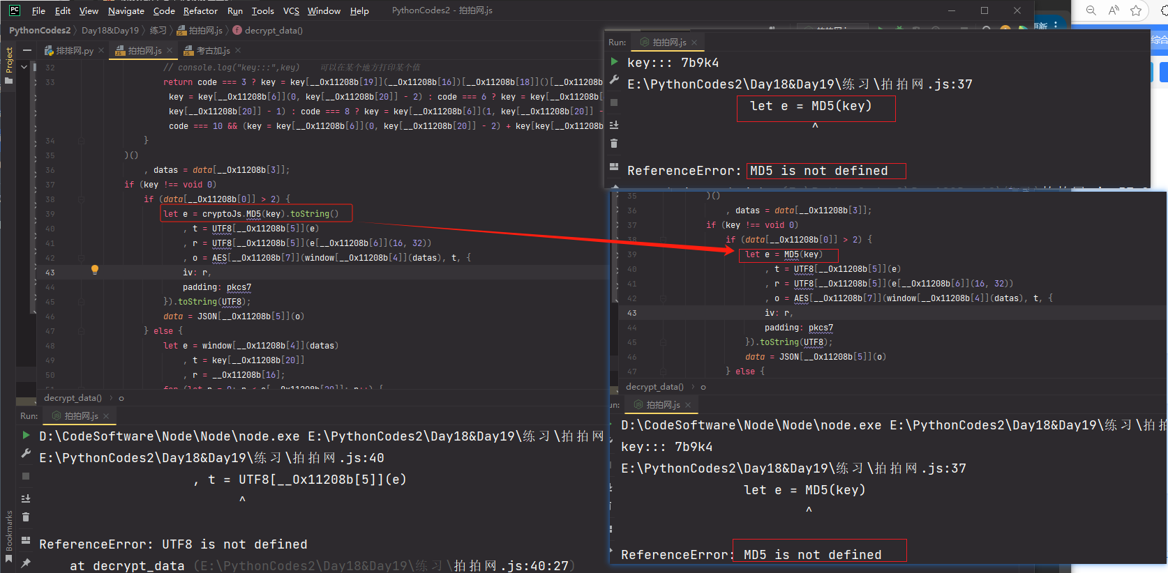1168x573 pixels.
Task: Open the File menu
Action: tap(38, 10)
